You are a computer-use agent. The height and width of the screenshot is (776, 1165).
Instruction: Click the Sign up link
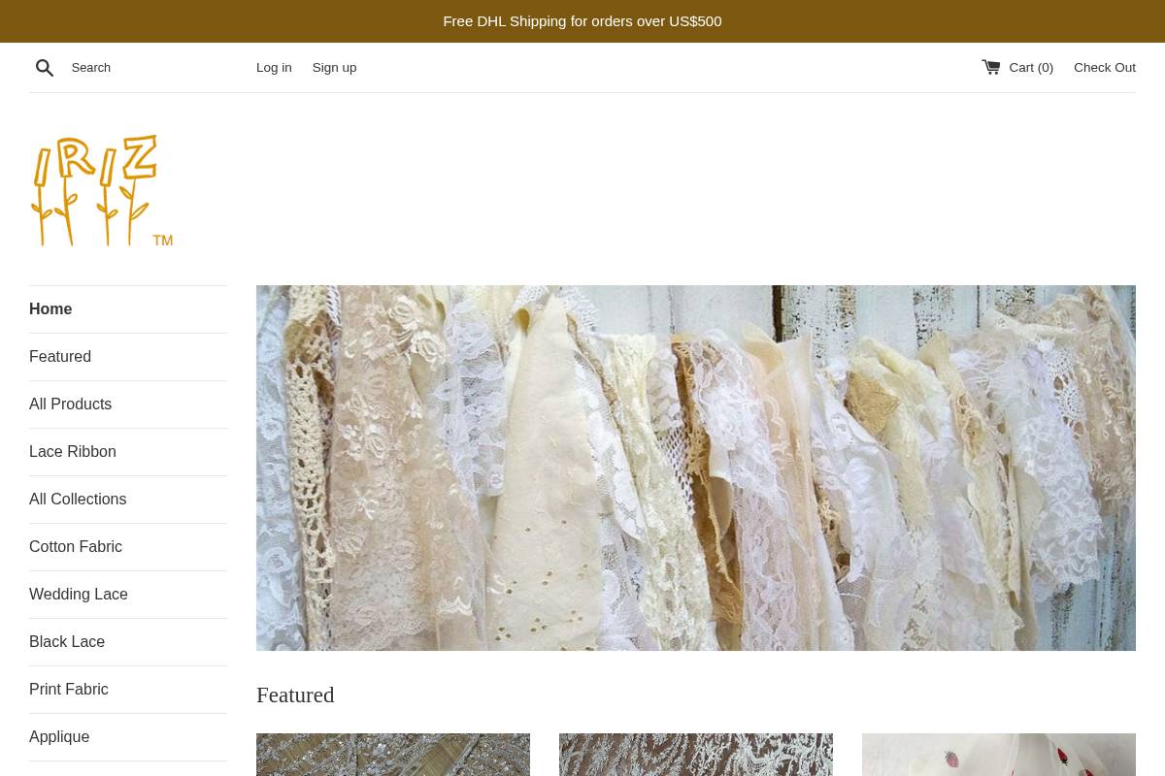334,67
